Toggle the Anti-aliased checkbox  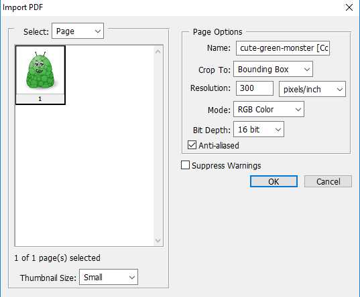point(192,145)
